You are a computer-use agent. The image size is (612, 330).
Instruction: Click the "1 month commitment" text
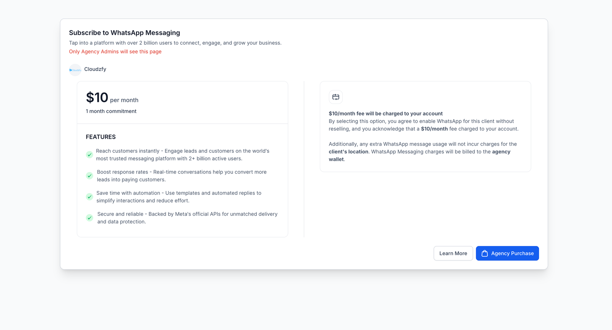(111, 111)
